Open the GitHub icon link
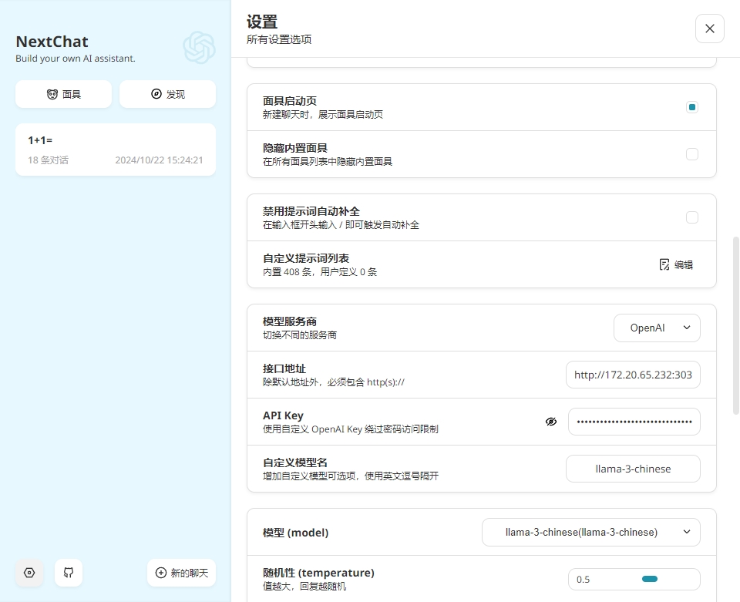The image size is (740, 602). click(69, 573)
